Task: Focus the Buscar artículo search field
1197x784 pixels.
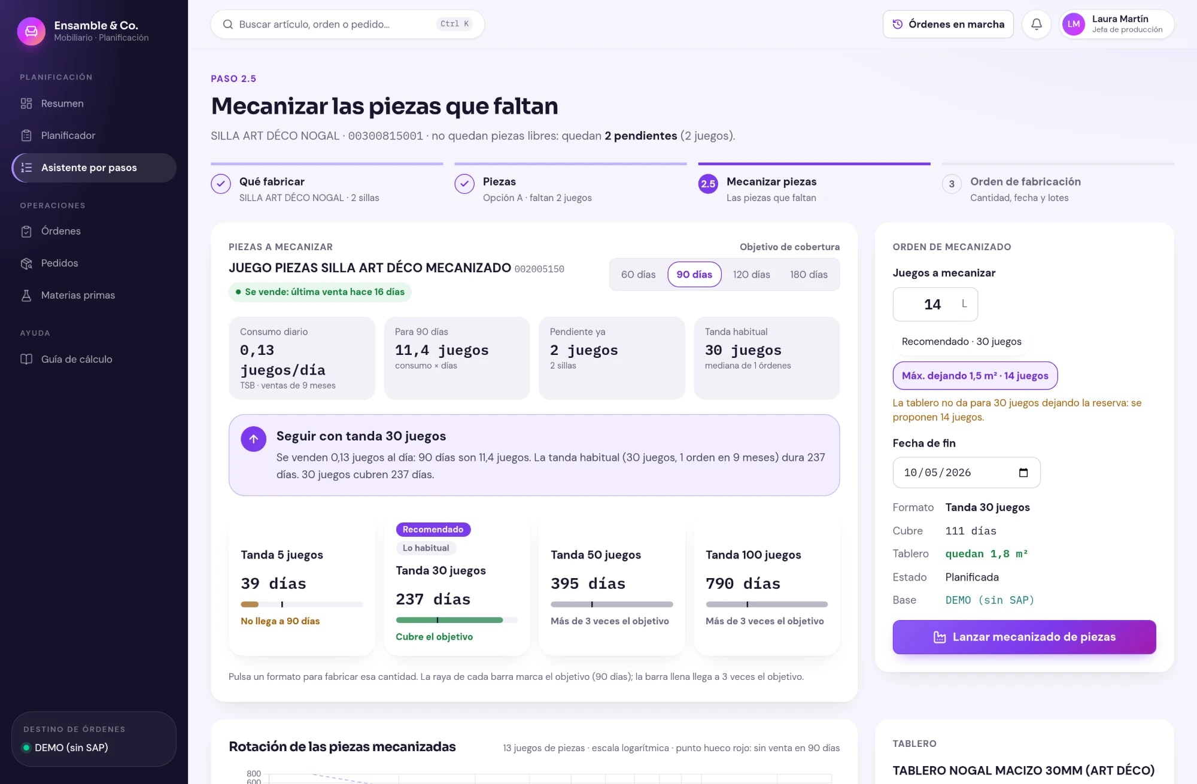Action: click(x=347, y=25)
